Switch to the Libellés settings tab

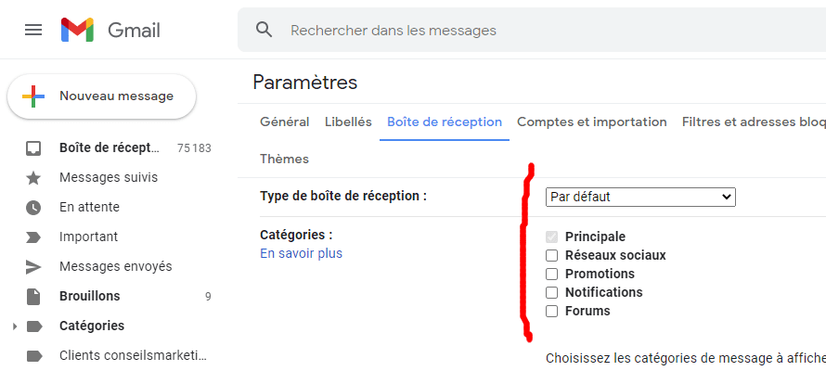[348, 122]
